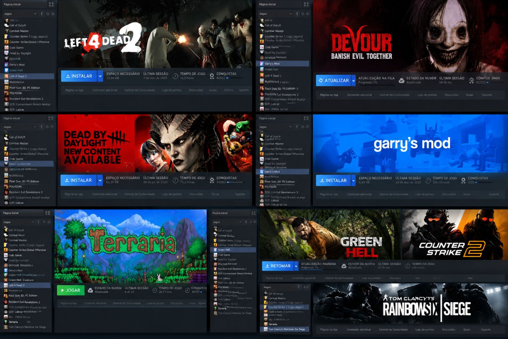Click the POLYGON icon in Dead by Daylight panel sidebar
The height and width of the screenshot is (339, 508).
tap(6, 186)
